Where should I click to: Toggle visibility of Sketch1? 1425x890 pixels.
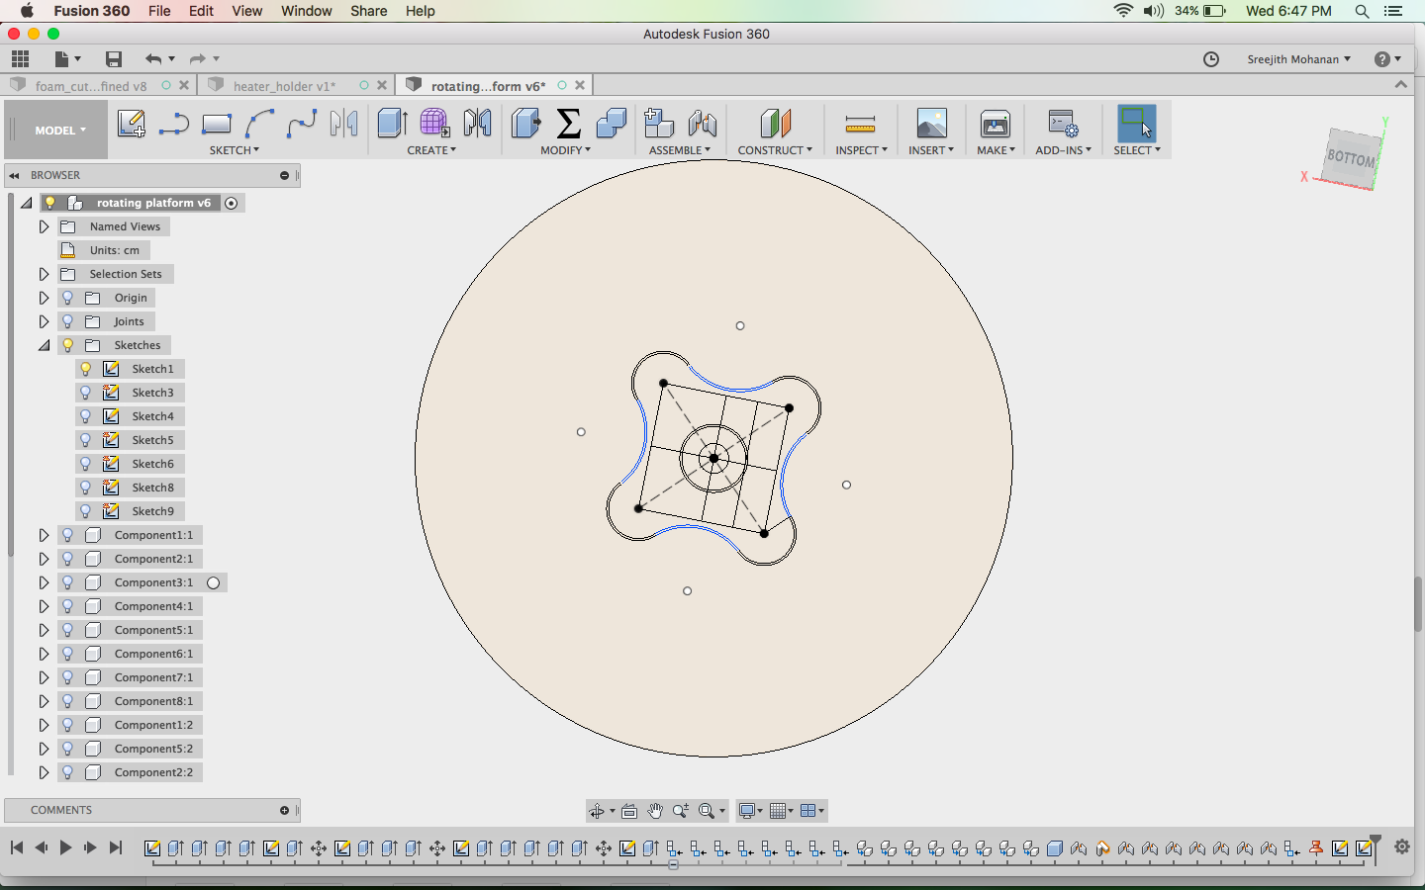[x=86, y=369]
